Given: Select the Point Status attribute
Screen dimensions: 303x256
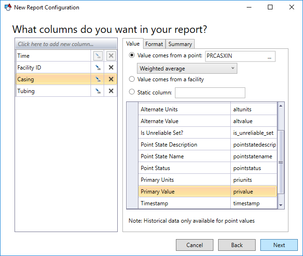Looking at the screenshot, I should click(x=184, y=168).
